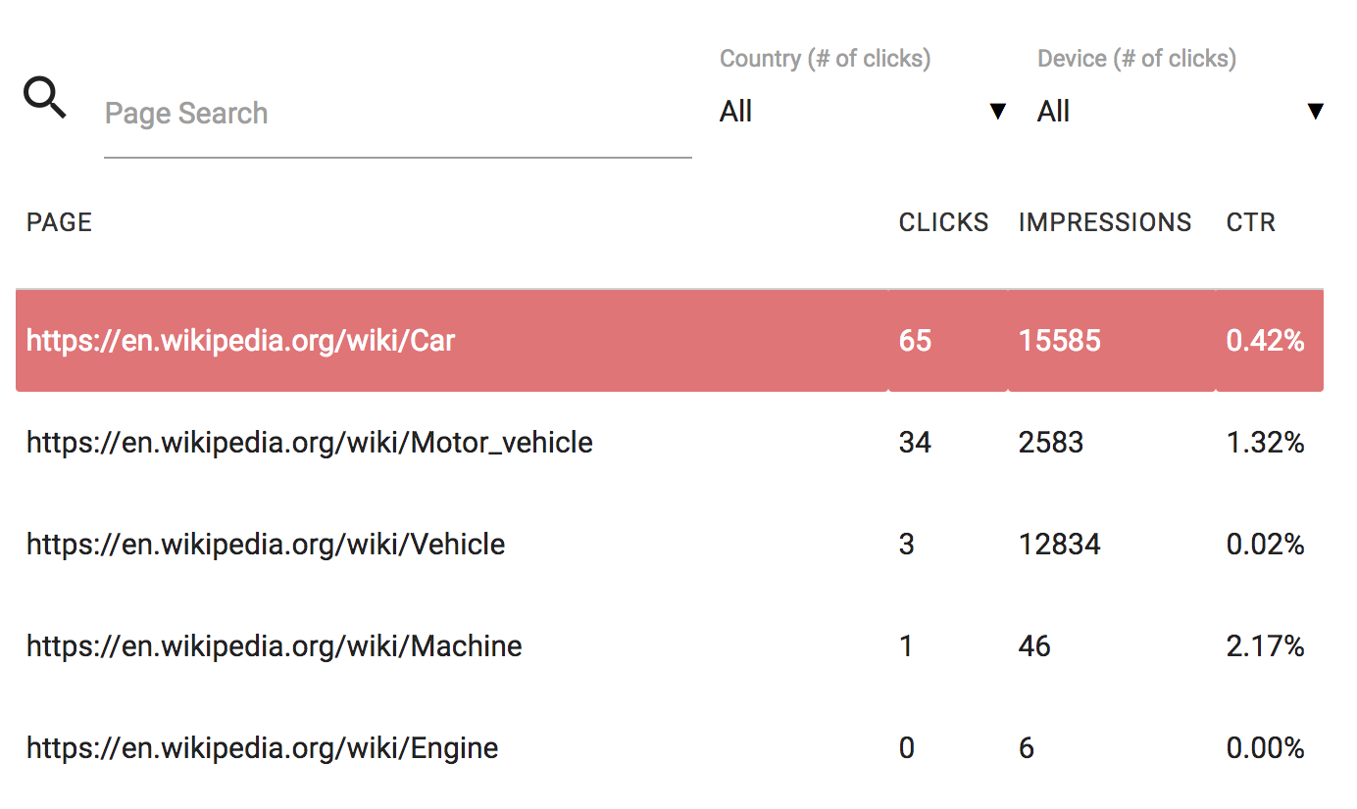
Task: Click the 12834 impressions value
Action: [x=1059, y=545]
